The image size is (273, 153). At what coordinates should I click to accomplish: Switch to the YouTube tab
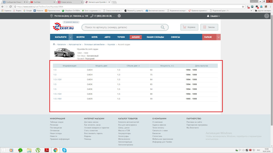point(42,2)
